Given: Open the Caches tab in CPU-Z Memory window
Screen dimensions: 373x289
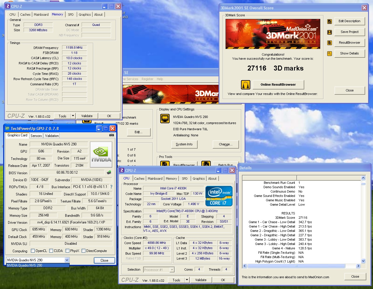Looking at the screenshot, I should [x=25, y=15].
